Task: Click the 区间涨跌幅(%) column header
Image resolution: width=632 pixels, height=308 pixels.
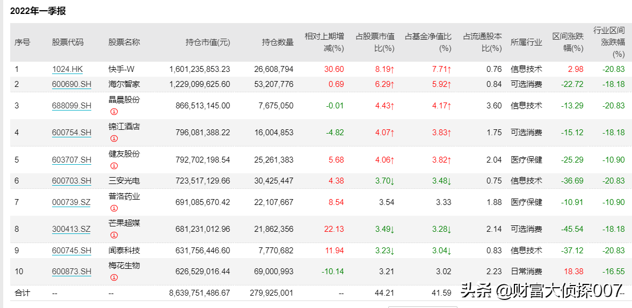Action: point(568,42)
